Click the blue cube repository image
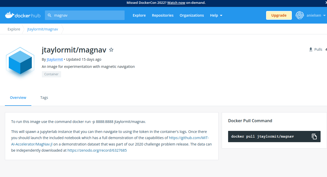Viewport: 327px width, 177px height. point(20,63)
